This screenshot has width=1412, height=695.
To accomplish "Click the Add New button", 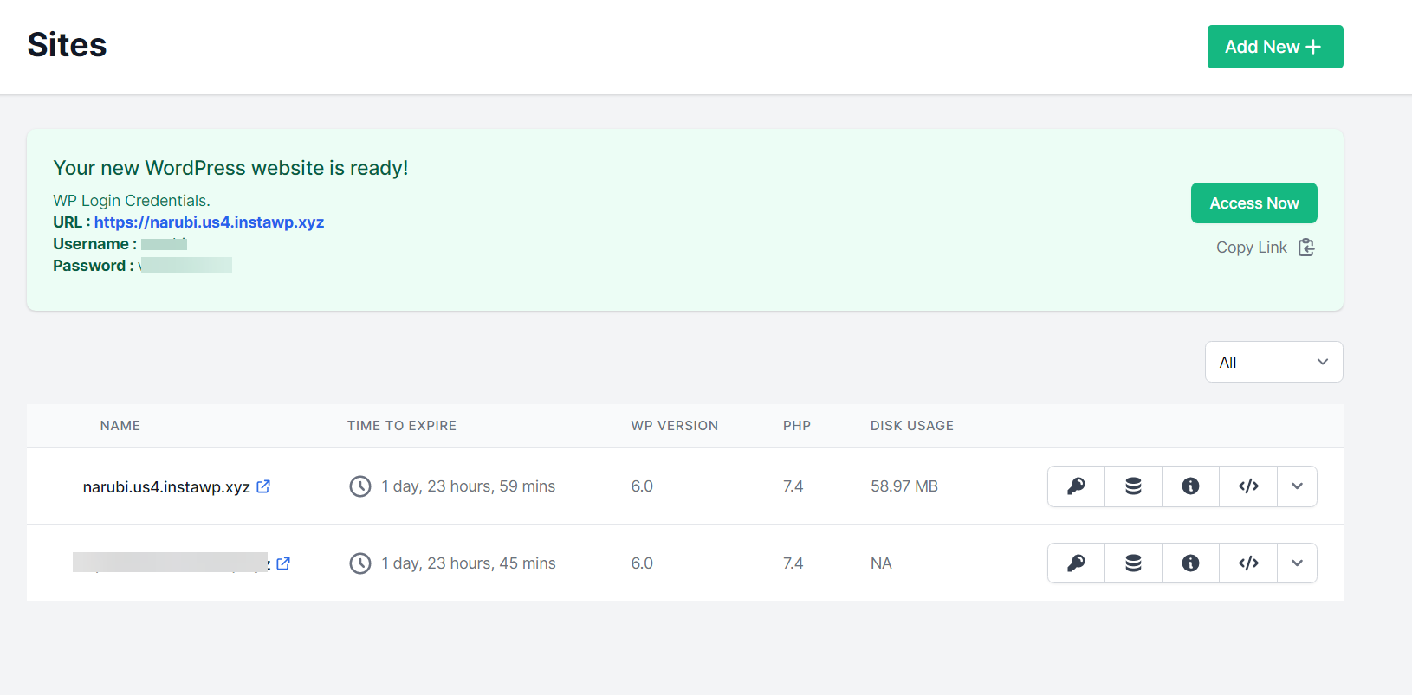I will click(x=1274, y=47).
